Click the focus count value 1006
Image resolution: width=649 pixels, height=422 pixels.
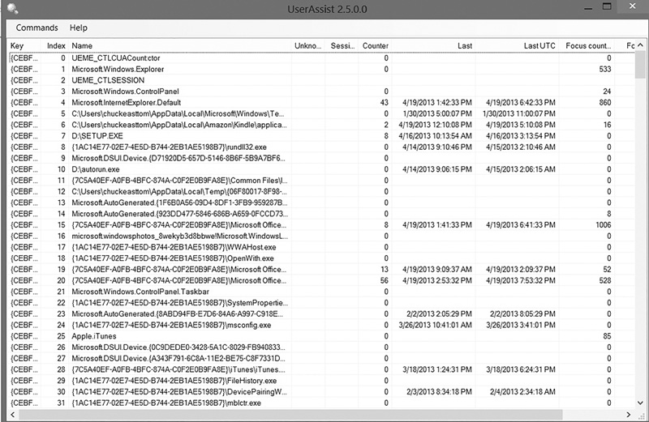click(603, 225)
